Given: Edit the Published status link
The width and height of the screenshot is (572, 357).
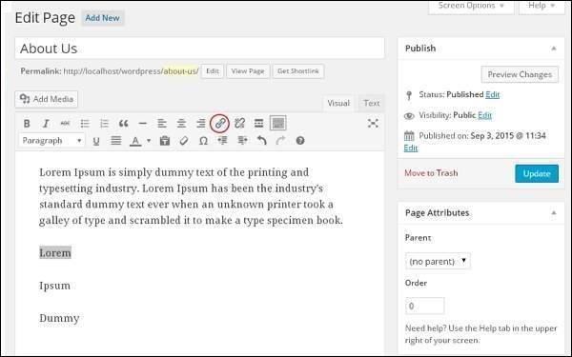Looking at the screenshot, I should click(493, 94).
